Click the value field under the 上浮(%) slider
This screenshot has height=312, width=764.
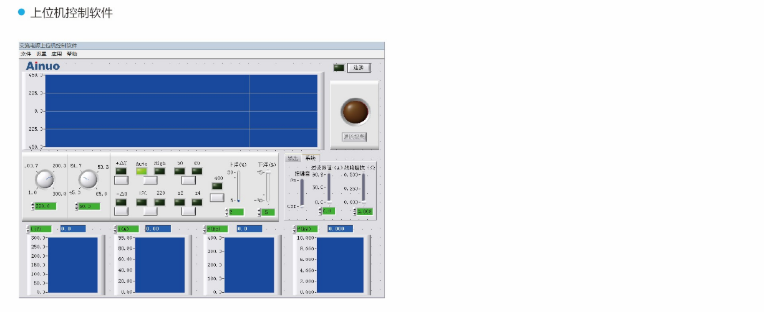[236, 212]
